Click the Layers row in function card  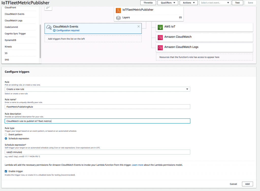[x=149, y=18]
